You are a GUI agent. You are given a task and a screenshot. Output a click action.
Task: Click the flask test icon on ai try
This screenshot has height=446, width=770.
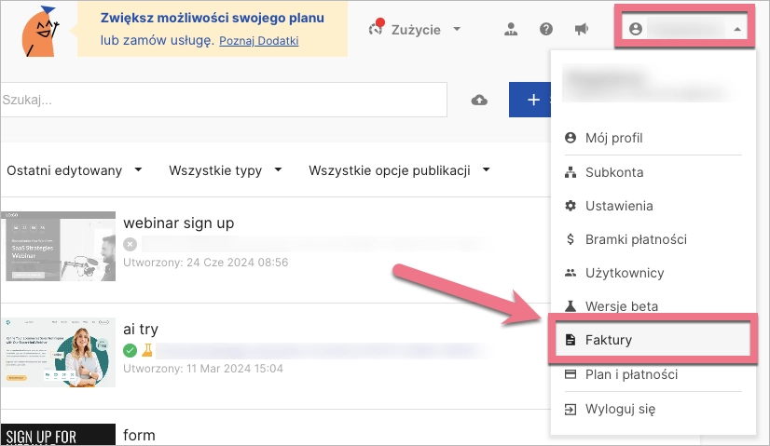pos(146,350)
